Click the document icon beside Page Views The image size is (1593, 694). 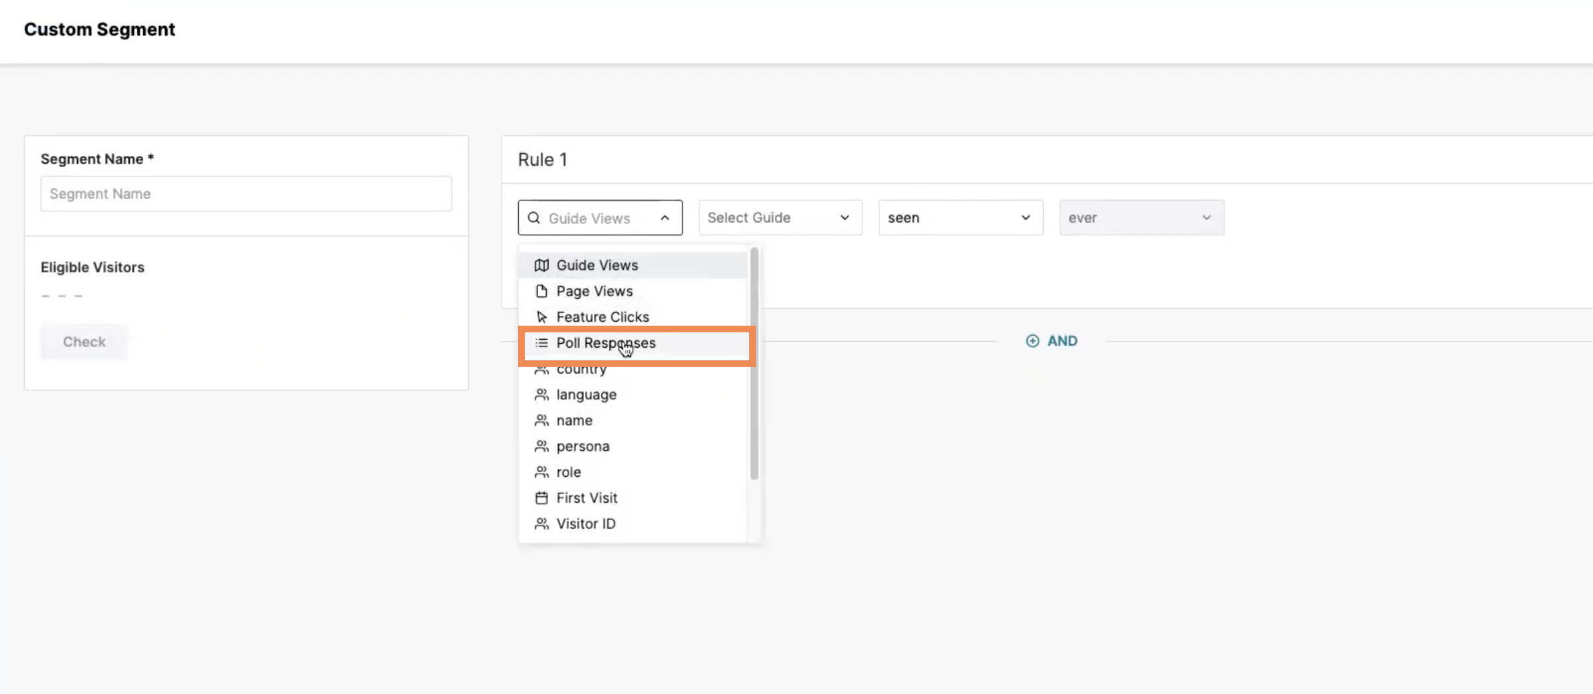click(541, 291)
